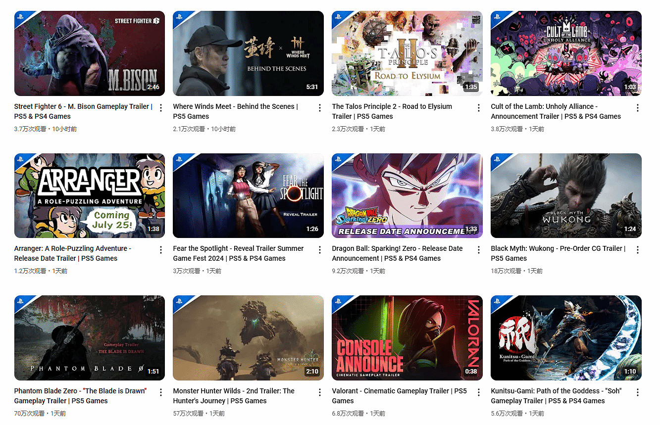Open options menu for Phantom Blade Zero video
660x425 pixels.
click(x=161, y=392)
